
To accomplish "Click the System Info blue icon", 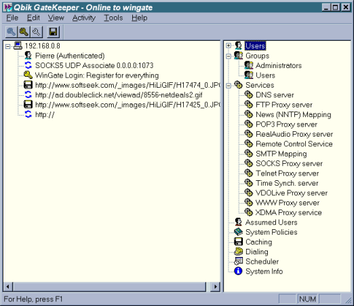I will click(238, 271).
